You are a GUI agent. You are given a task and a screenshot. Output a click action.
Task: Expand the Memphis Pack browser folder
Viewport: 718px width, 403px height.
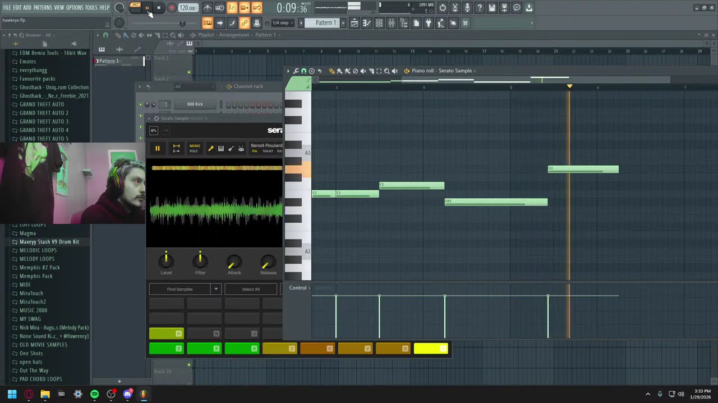[x=36, y=276]
